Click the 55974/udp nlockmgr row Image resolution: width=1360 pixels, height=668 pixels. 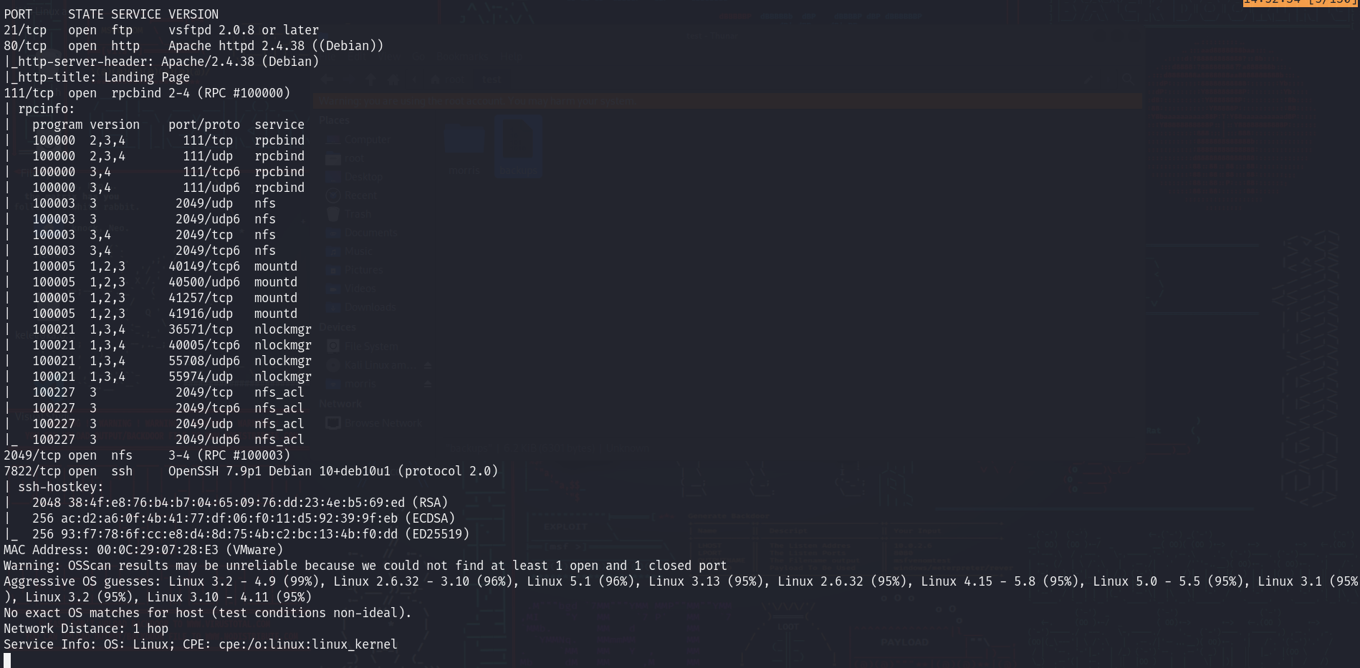click(x=158, y=377)
